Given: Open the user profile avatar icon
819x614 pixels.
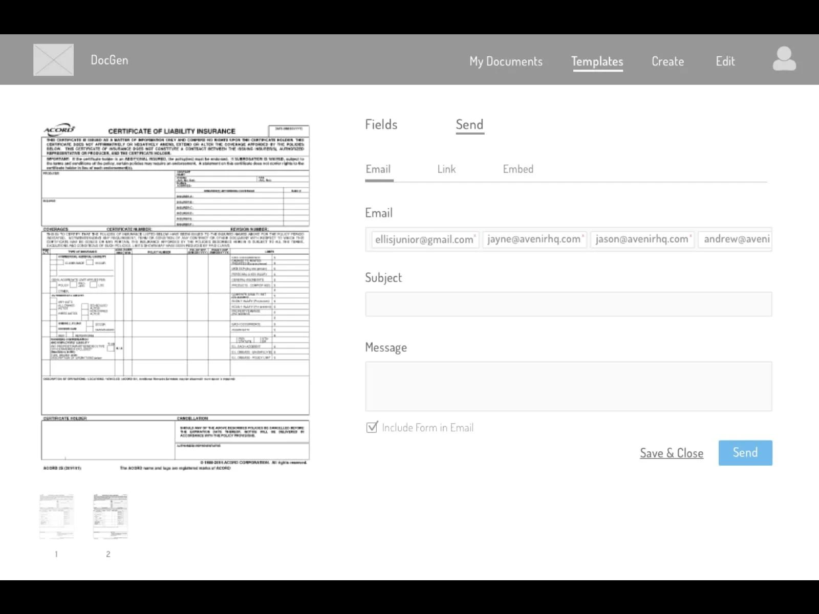Looking at the screenshot, I should tap(784, 59).
